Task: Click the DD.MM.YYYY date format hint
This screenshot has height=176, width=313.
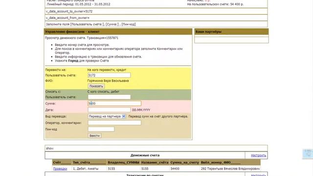Action: [141, 110]
